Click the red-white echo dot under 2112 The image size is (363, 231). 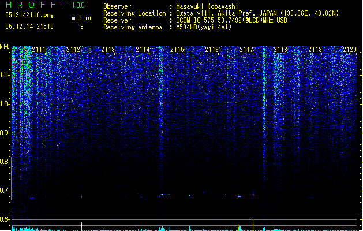[81, 197]
